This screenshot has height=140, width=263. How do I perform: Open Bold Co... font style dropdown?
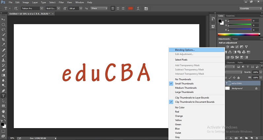(58, 8)
